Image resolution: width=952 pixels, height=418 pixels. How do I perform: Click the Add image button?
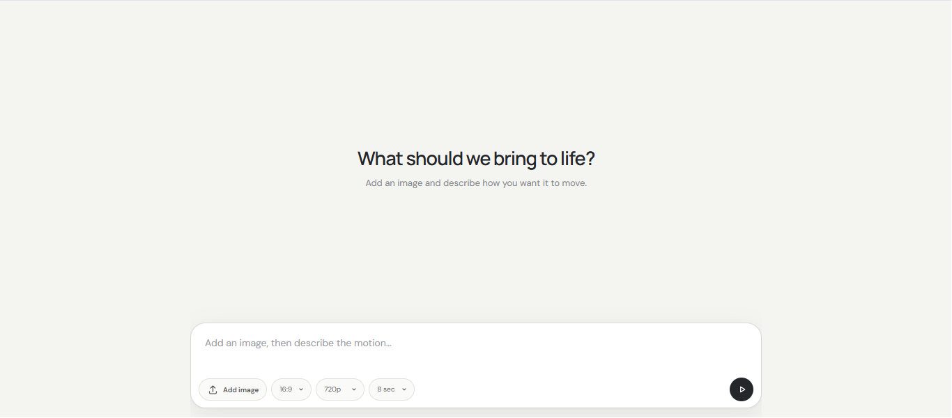click(x=233, y=389)
